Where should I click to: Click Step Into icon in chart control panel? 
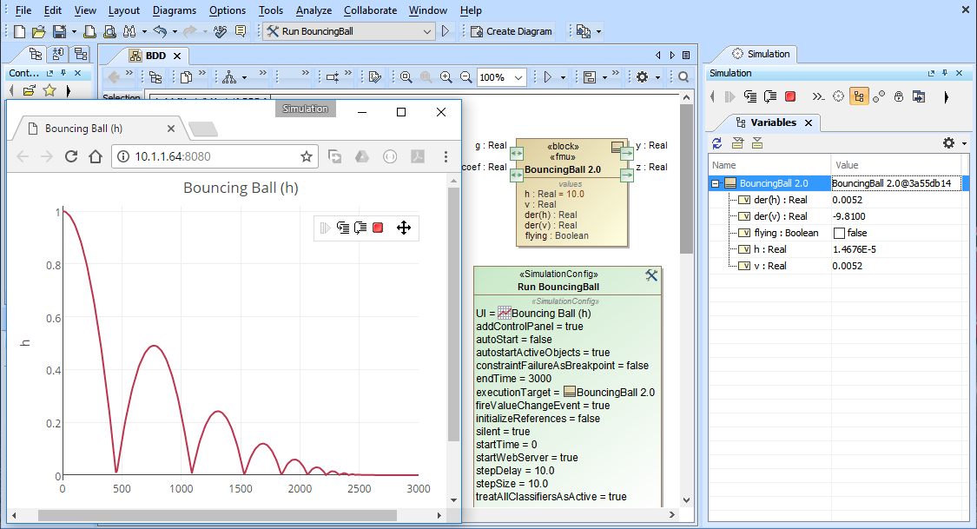[343, 228]
